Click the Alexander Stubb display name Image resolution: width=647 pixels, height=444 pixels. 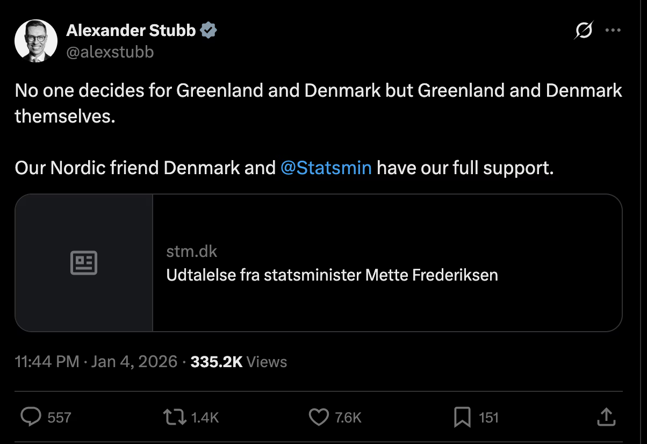pos(131,31)
